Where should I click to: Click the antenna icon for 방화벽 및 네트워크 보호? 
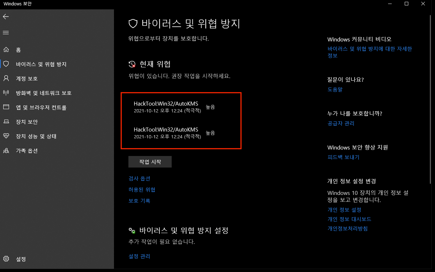tap(6, 93)
